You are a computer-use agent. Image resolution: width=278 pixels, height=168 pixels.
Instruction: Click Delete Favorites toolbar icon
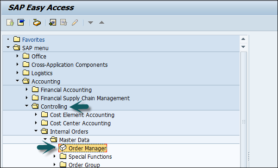pyautogui.click(x=63, y=23)
